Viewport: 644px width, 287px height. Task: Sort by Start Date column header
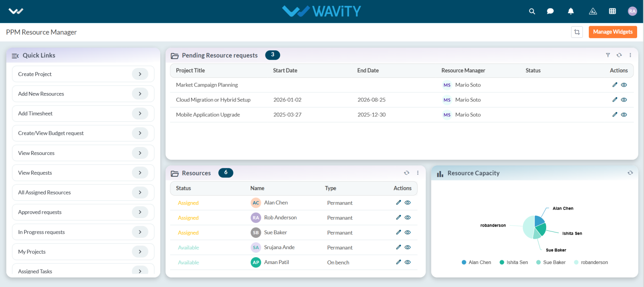(285, 70)
